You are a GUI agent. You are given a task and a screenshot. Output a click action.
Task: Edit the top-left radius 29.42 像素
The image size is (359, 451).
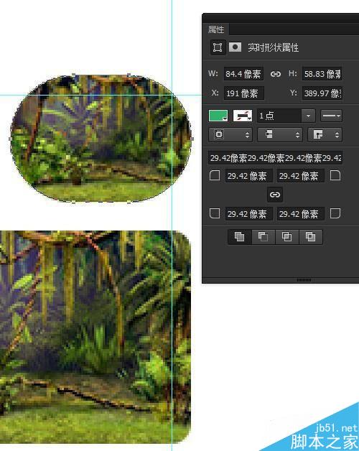click(248, 176)
